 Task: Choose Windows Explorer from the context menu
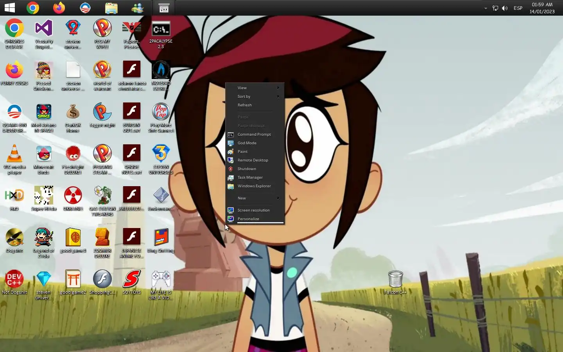coord(255,186)
